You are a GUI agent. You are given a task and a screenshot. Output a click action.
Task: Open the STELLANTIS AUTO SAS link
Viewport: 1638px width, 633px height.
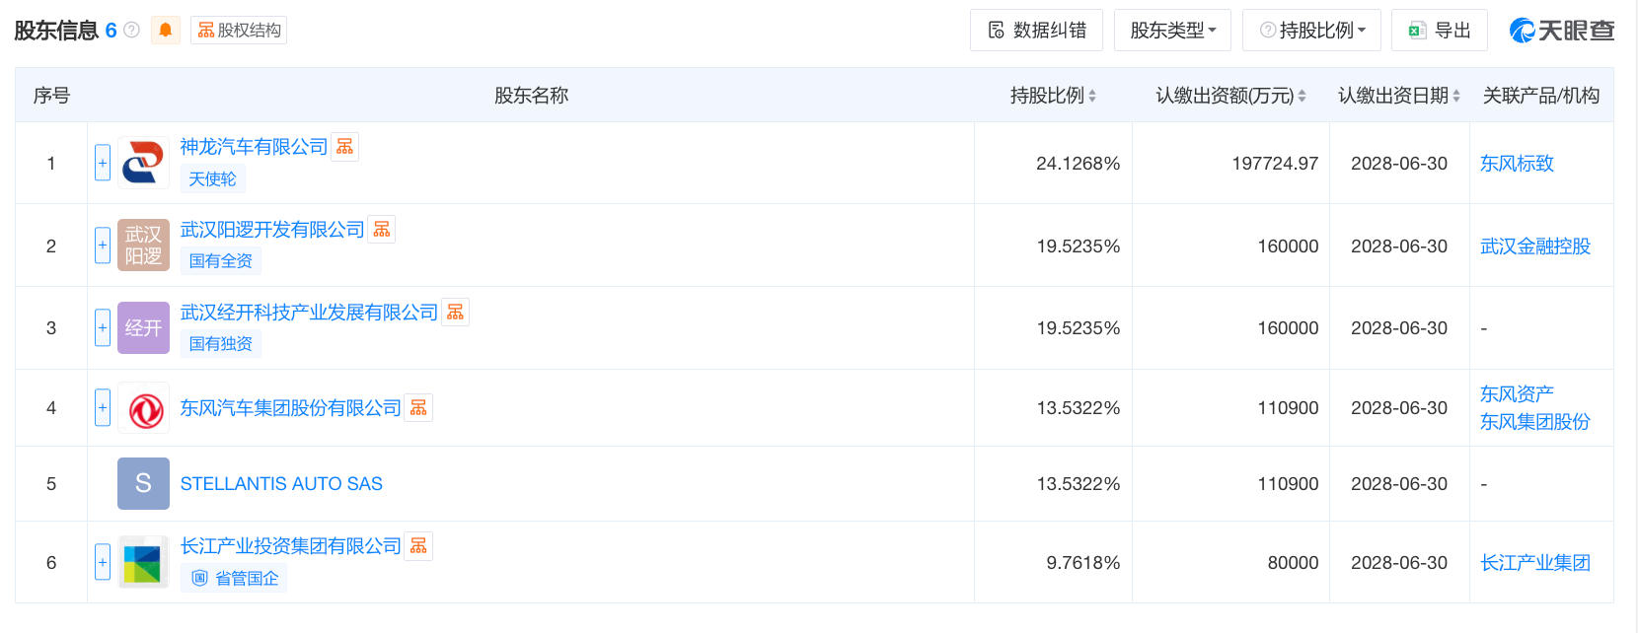pyautogui.click(x=281, y=484)
